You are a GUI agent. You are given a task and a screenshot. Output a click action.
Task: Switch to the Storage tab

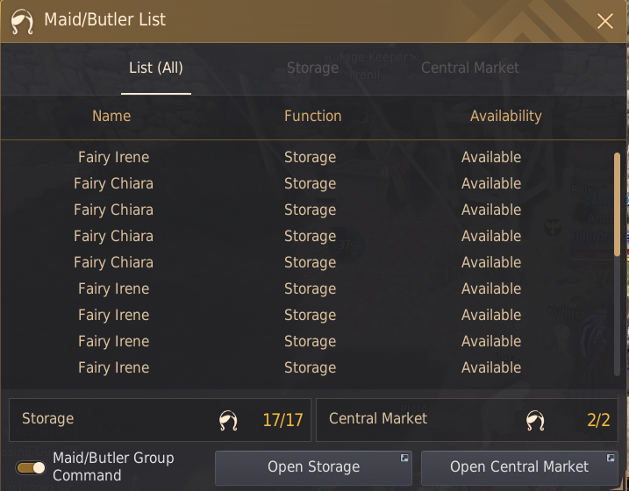click(x=312, y=68)
